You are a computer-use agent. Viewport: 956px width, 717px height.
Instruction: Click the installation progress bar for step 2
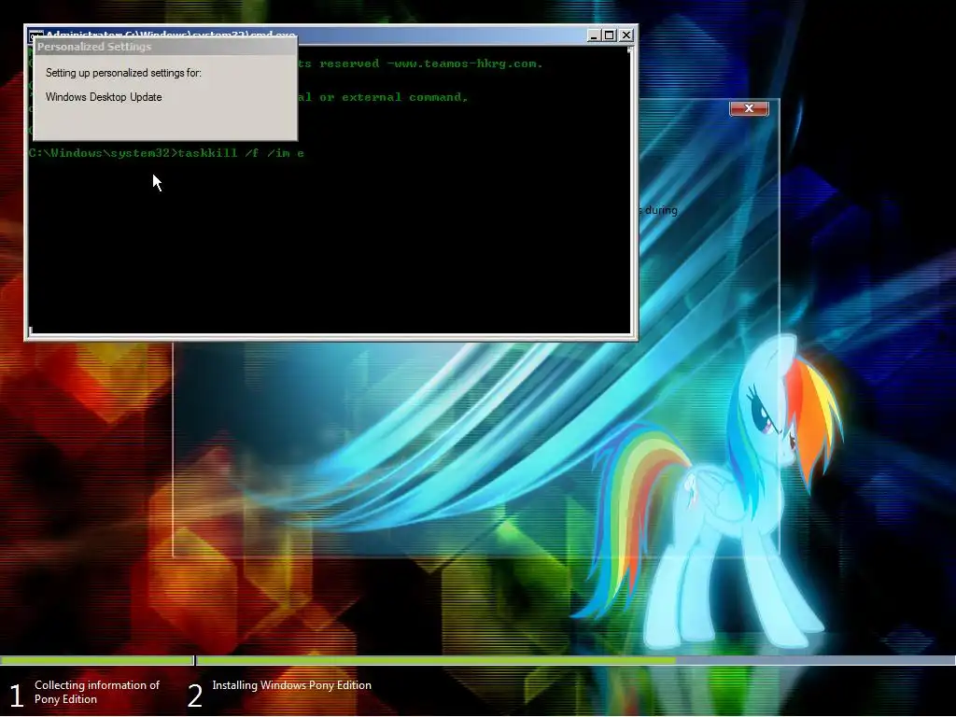(x=575, y=660)
